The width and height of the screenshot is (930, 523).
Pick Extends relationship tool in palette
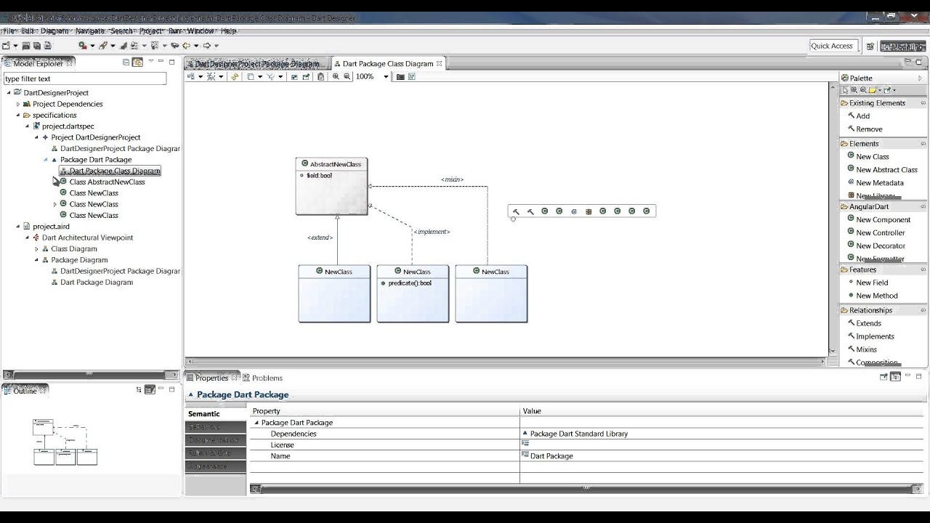point(864,323)
